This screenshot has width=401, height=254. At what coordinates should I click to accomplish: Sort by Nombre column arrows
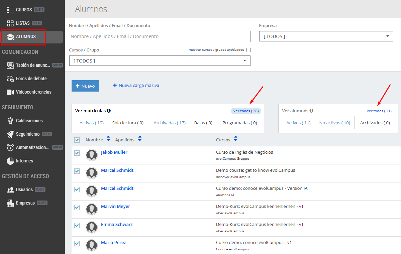[x=108, y=138]
